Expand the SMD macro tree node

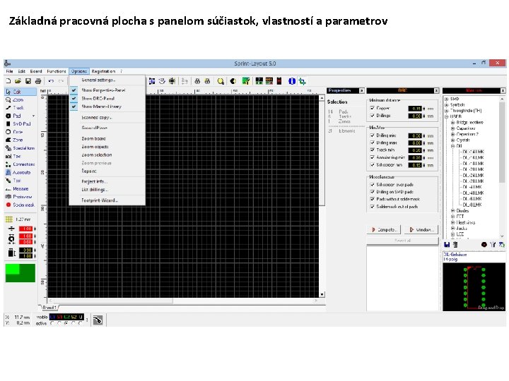point(447,99)
